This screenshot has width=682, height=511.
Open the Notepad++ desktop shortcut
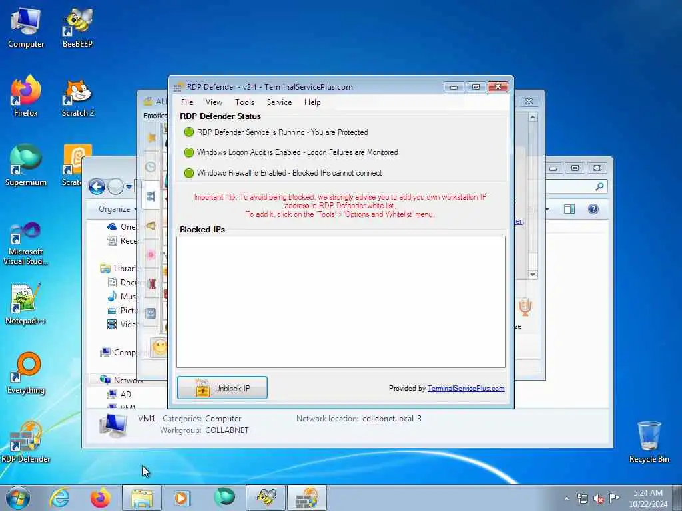(x=26, y=304)
